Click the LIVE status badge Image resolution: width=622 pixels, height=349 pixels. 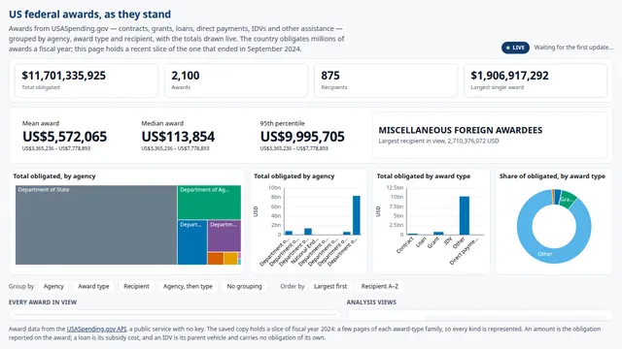[515, 48]
